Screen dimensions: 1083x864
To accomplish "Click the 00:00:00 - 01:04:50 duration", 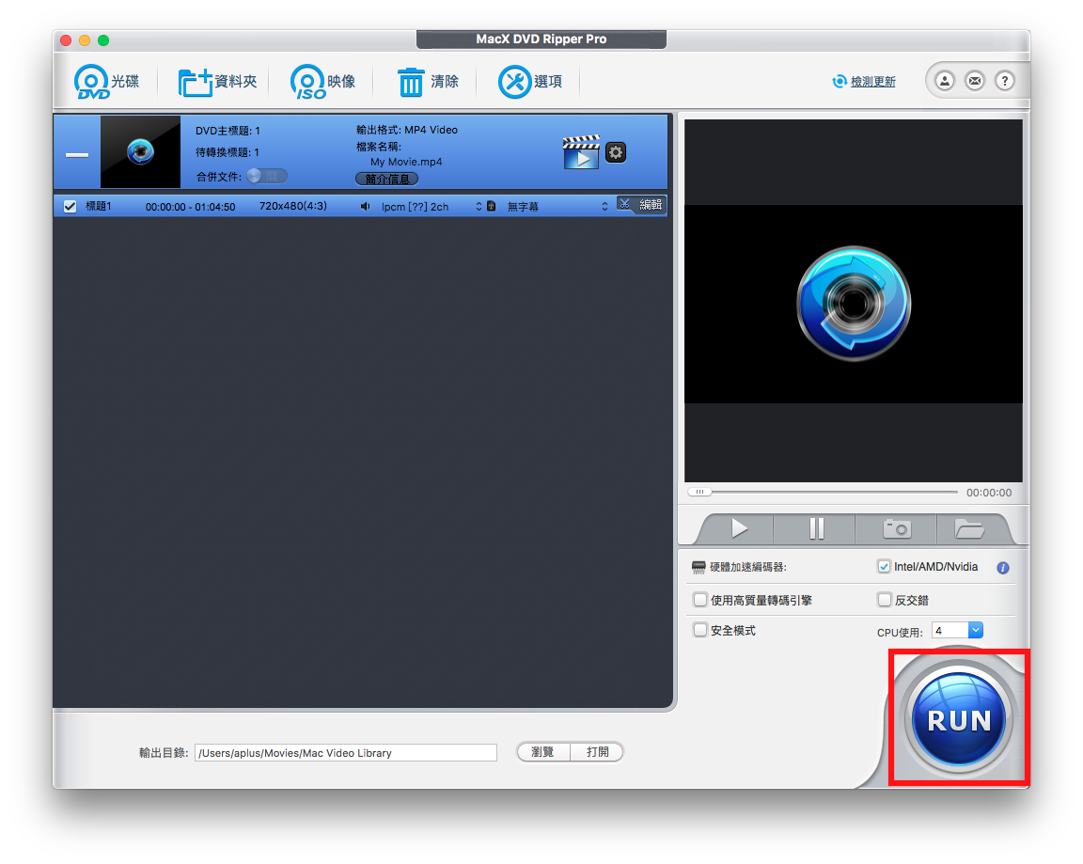I will coord(191,207).
